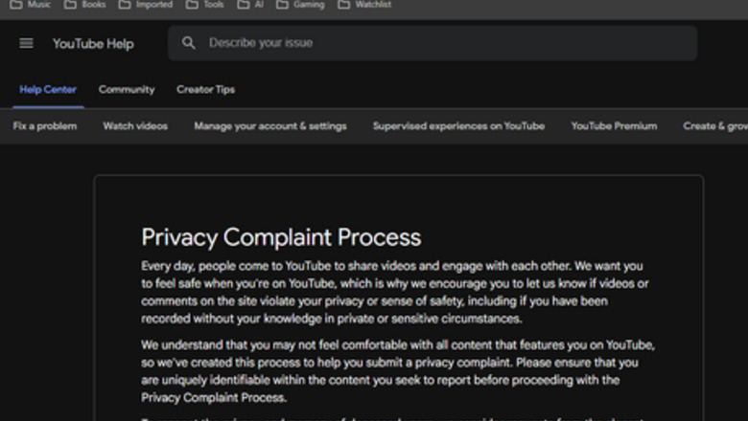Open 'Supervised experiences on YouTube' category
This screenshot has width=748, height=421.
pyautogui.click(x=458, y=126)
